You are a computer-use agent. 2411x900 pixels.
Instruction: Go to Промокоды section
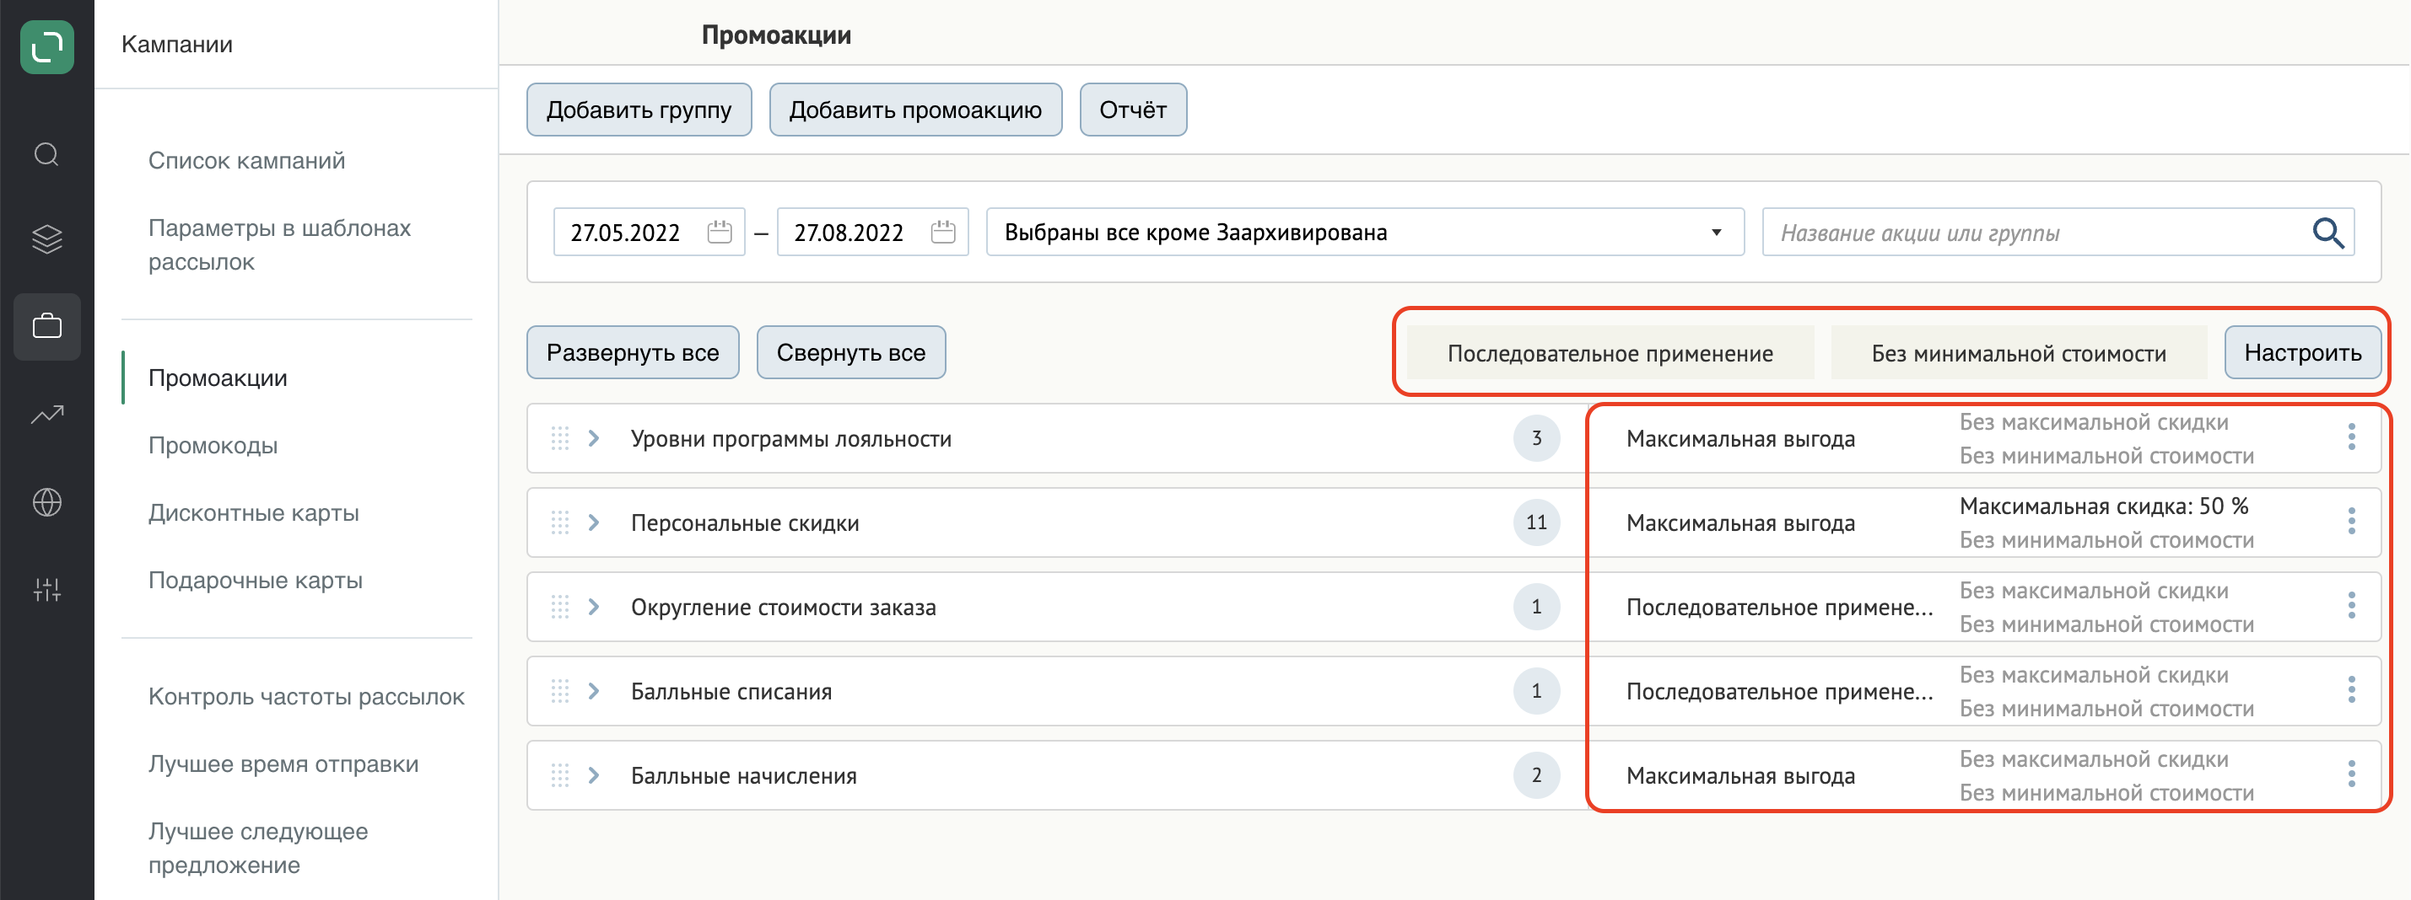(x=213, y=445)
